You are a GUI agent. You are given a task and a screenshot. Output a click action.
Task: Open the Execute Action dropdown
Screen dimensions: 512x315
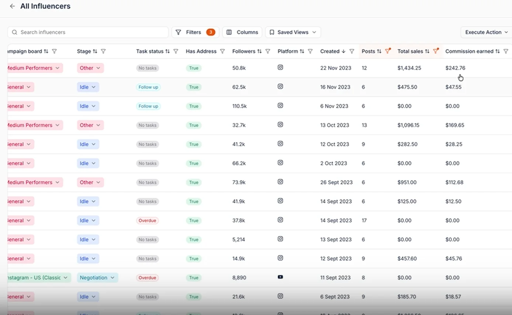click(x=486, y=32)
